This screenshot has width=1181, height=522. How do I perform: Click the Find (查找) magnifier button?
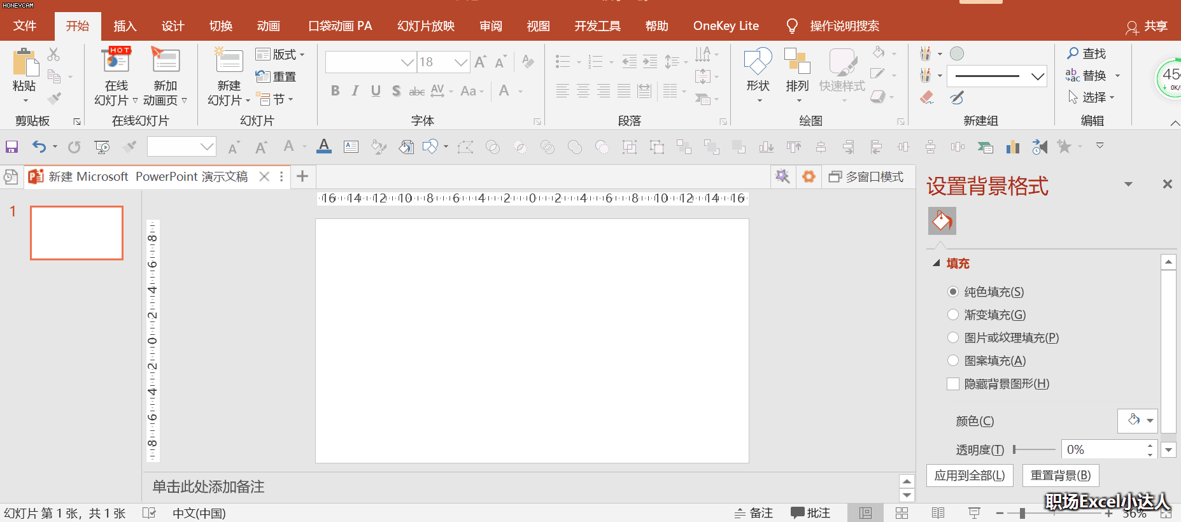(1087, 53)
